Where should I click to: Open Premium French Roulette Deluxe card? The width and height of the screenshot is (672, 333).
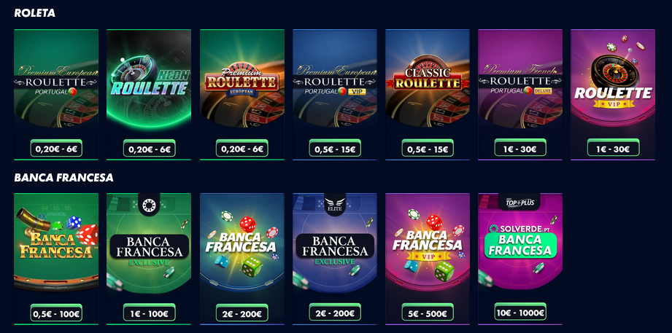click(x=520, y=95)
